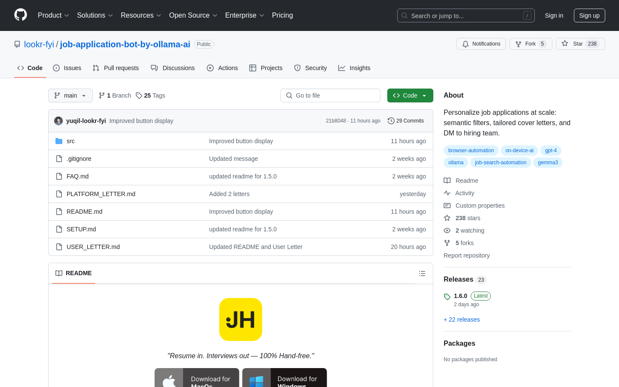Image resolution: width=619 pixels, height=387 pixels.
Task: Expand the Enterprise menu
Action: coord(245,15)
